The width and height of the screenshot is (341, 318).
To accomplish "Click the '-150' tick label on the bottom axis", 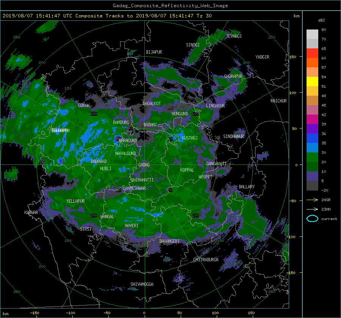I will pyautogui.click(x=34, y=313).
